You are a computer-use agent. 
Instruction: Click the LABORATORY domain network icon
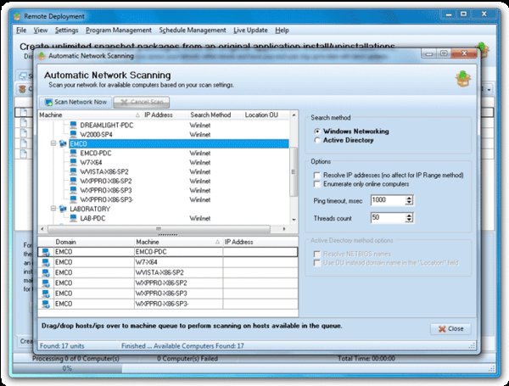tap(60, 208)
